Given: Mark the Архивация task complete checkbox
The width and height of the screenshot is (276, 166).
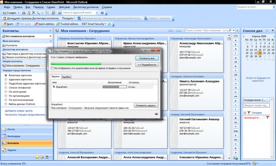Looking at the screenshot, I should (264, 117).
